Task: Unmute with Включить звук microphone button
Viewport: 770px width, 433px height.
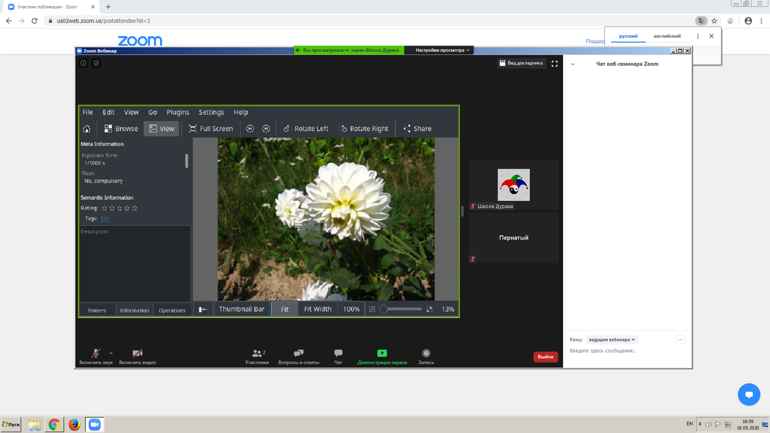Action: click(96, 357)
